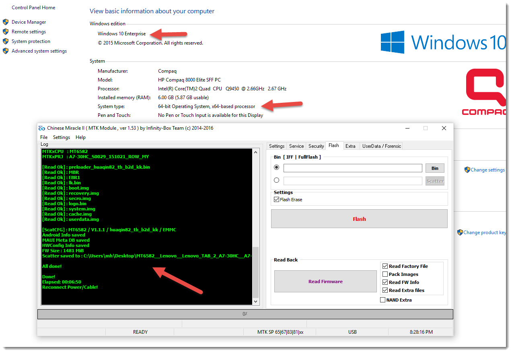Image resolution: width=512 pixels, height=353 pixels.
Task: Click log line 'MTKxCPU : MT6582'
Action: [x=65, y=151]
